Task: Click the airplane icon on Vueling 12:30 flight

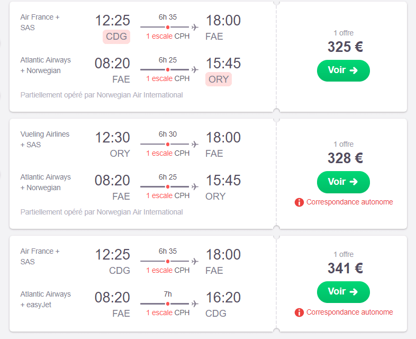Action: click(x=195, y=144)
